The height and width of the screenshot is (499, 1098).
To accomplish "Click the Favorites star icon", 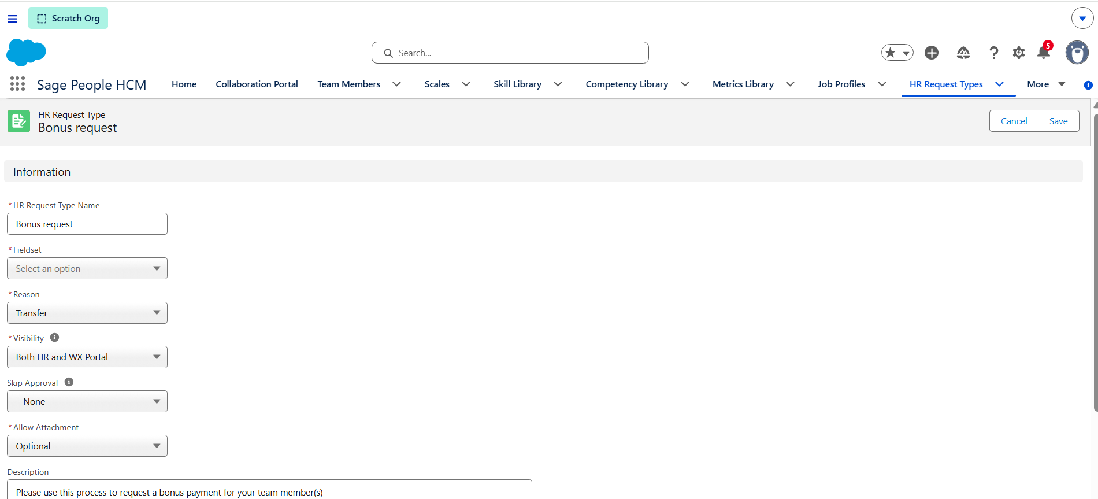I will pyautogui.click(x=891, y=53).
